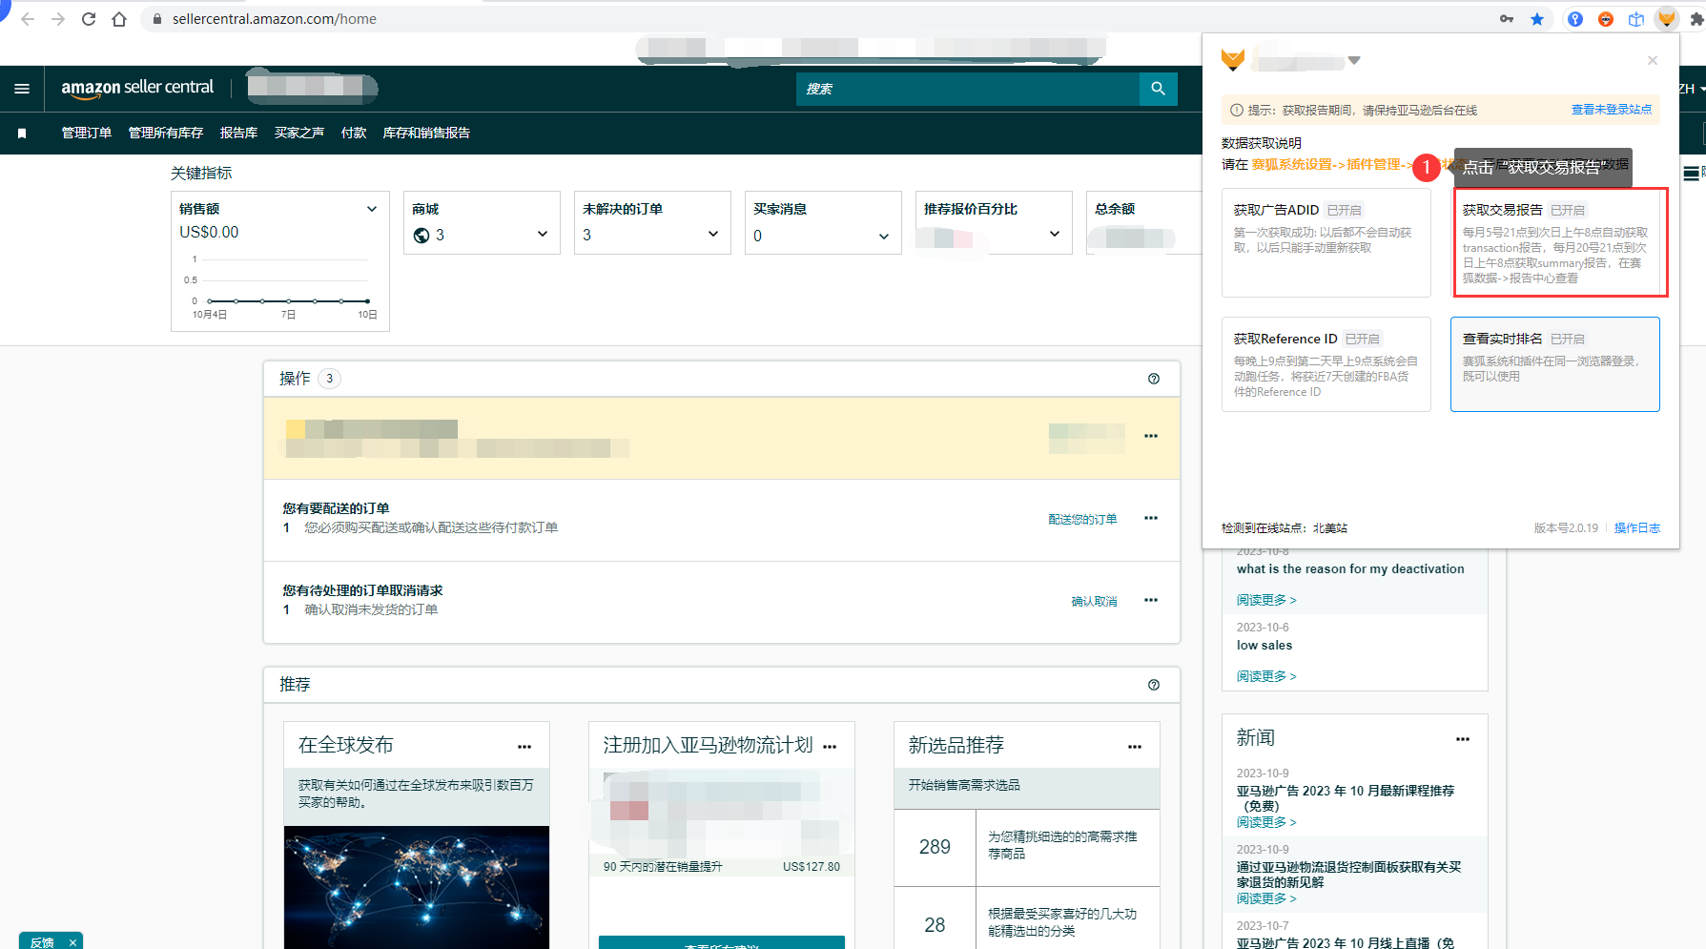Select the 获取广告ADID card
This screenshot has width=1706, height=949.
tap(1326, 242)
